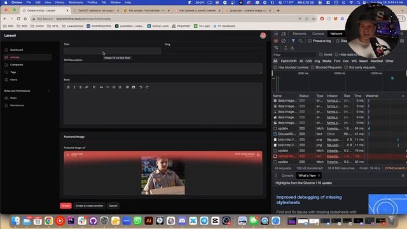The width and height of the screenshot is (407, 229).
Task: Open the user avatar menu in Laravel admin
Action: point(263,36)
